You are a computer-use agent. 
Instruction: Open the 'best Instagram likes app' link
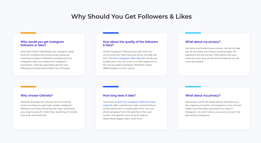point(127,58)
